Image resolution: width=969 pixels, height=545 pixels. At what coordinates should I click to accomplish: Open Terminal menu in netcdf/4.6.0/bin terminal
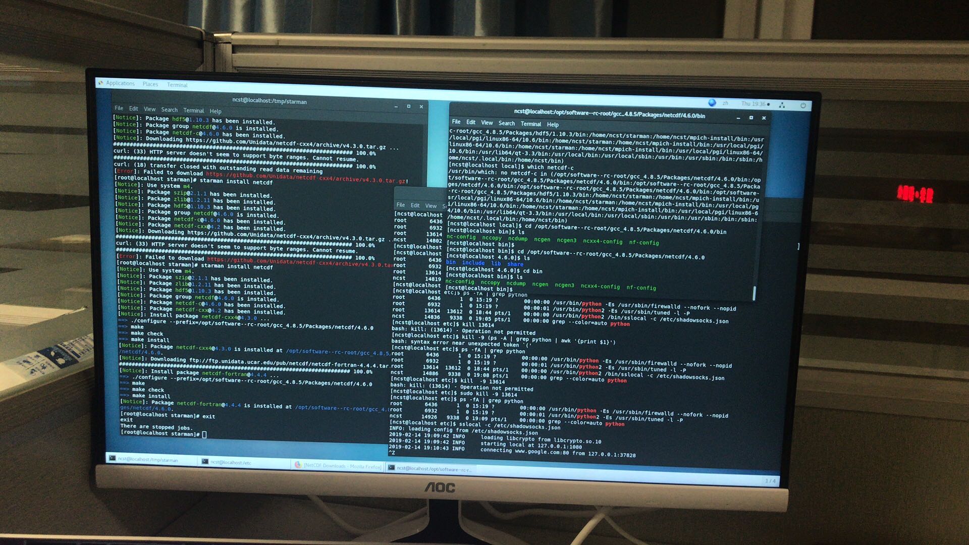coord(531,124)
